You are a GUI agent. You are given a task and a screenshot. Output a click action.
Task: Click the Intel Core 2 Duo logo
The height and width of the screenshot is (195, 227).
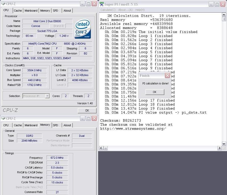[83, 29]
